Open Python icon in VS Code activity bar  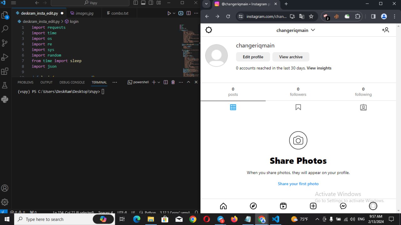tap(5, 99)
